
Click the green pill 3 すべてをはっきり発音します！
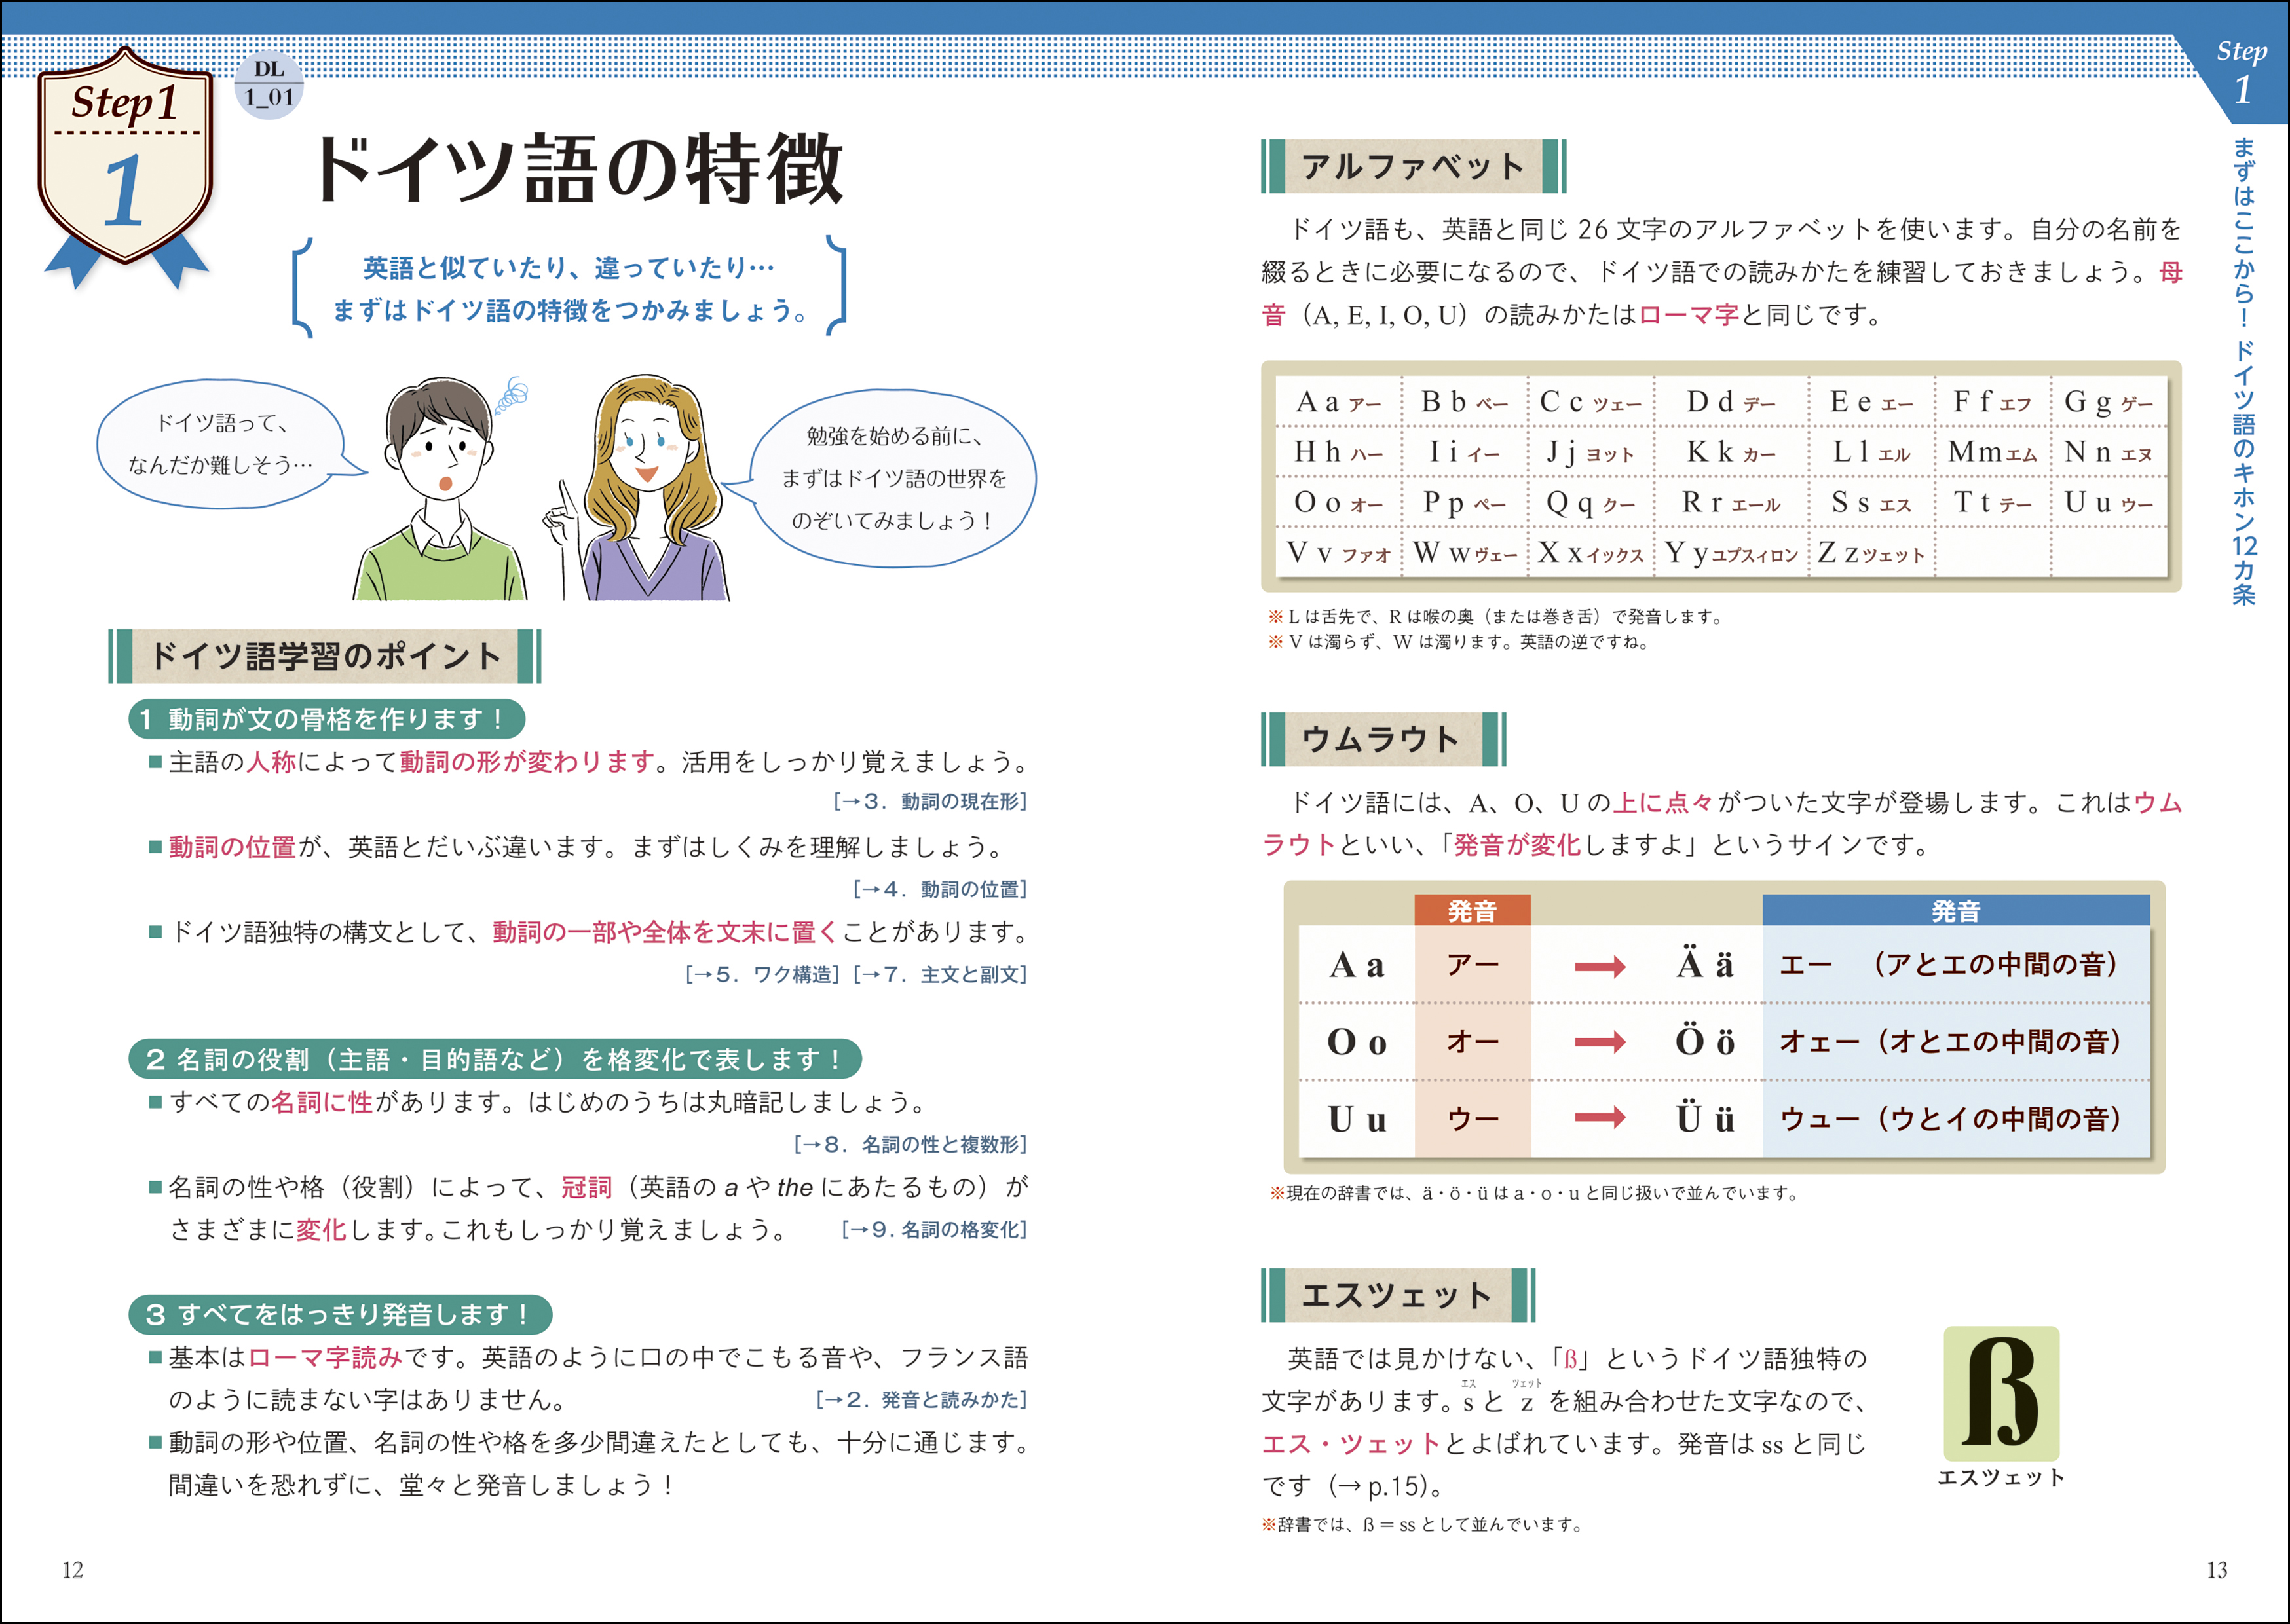point(340,1314)
